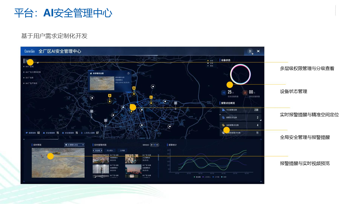362x204 pixels.
Task: Click the 实时预览 live video preview
Action: click(x=58, y=163)
